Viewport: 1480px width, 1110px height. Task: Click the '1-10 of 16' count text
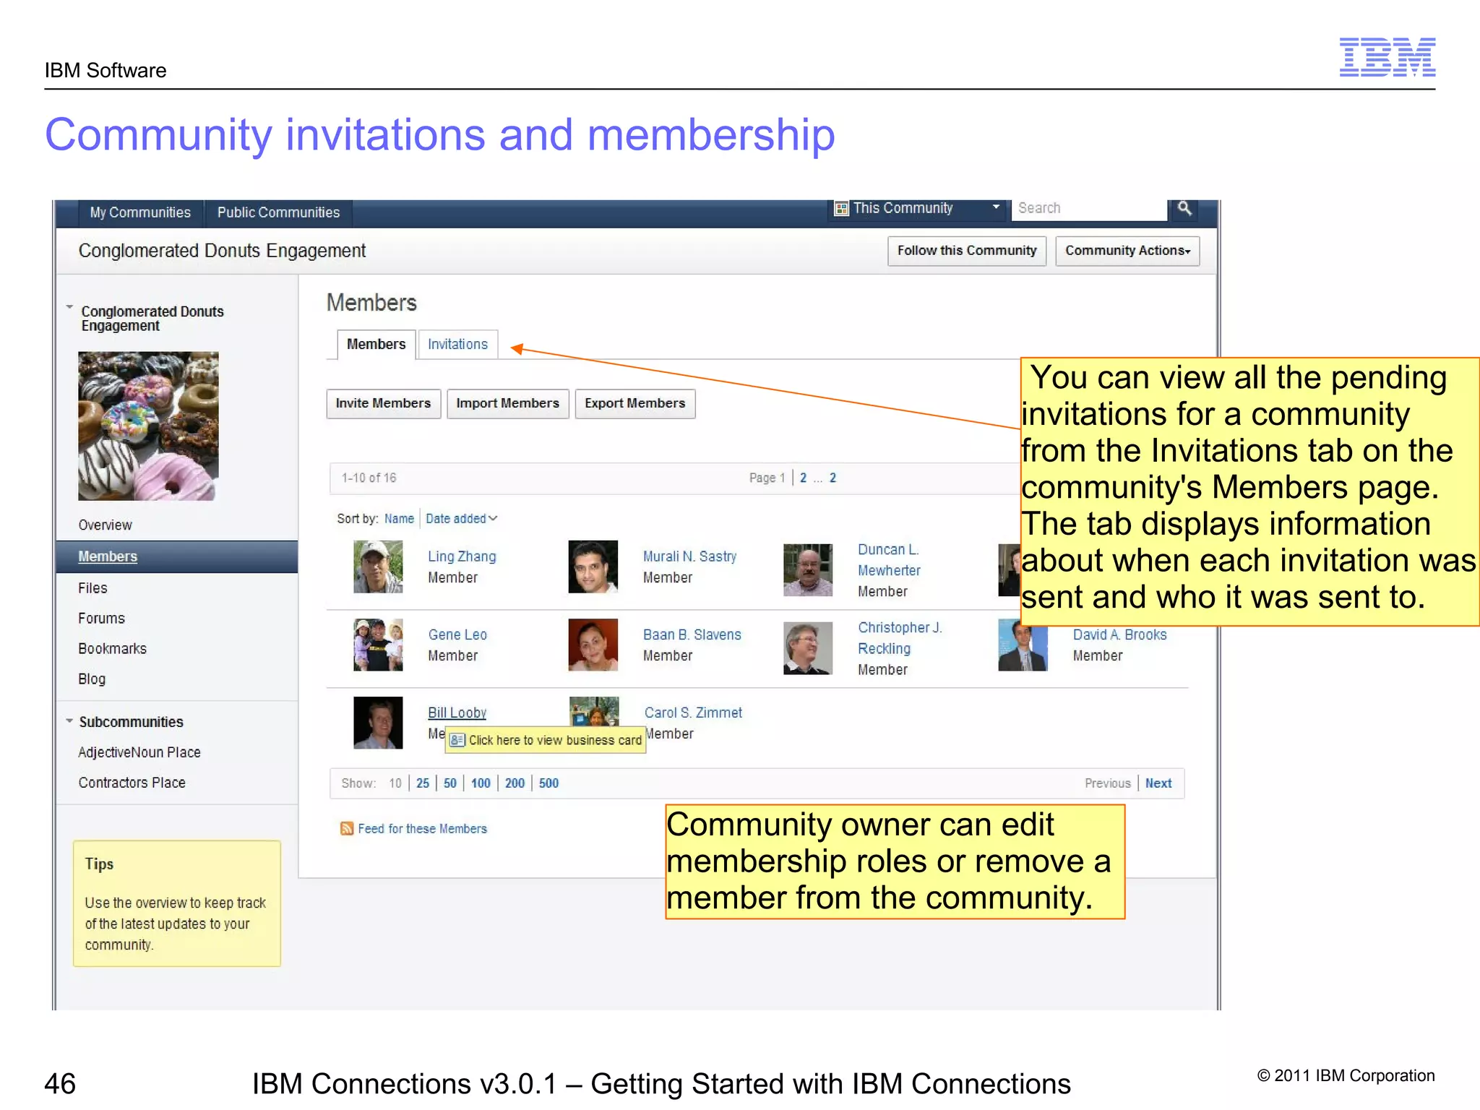(369, 478)
